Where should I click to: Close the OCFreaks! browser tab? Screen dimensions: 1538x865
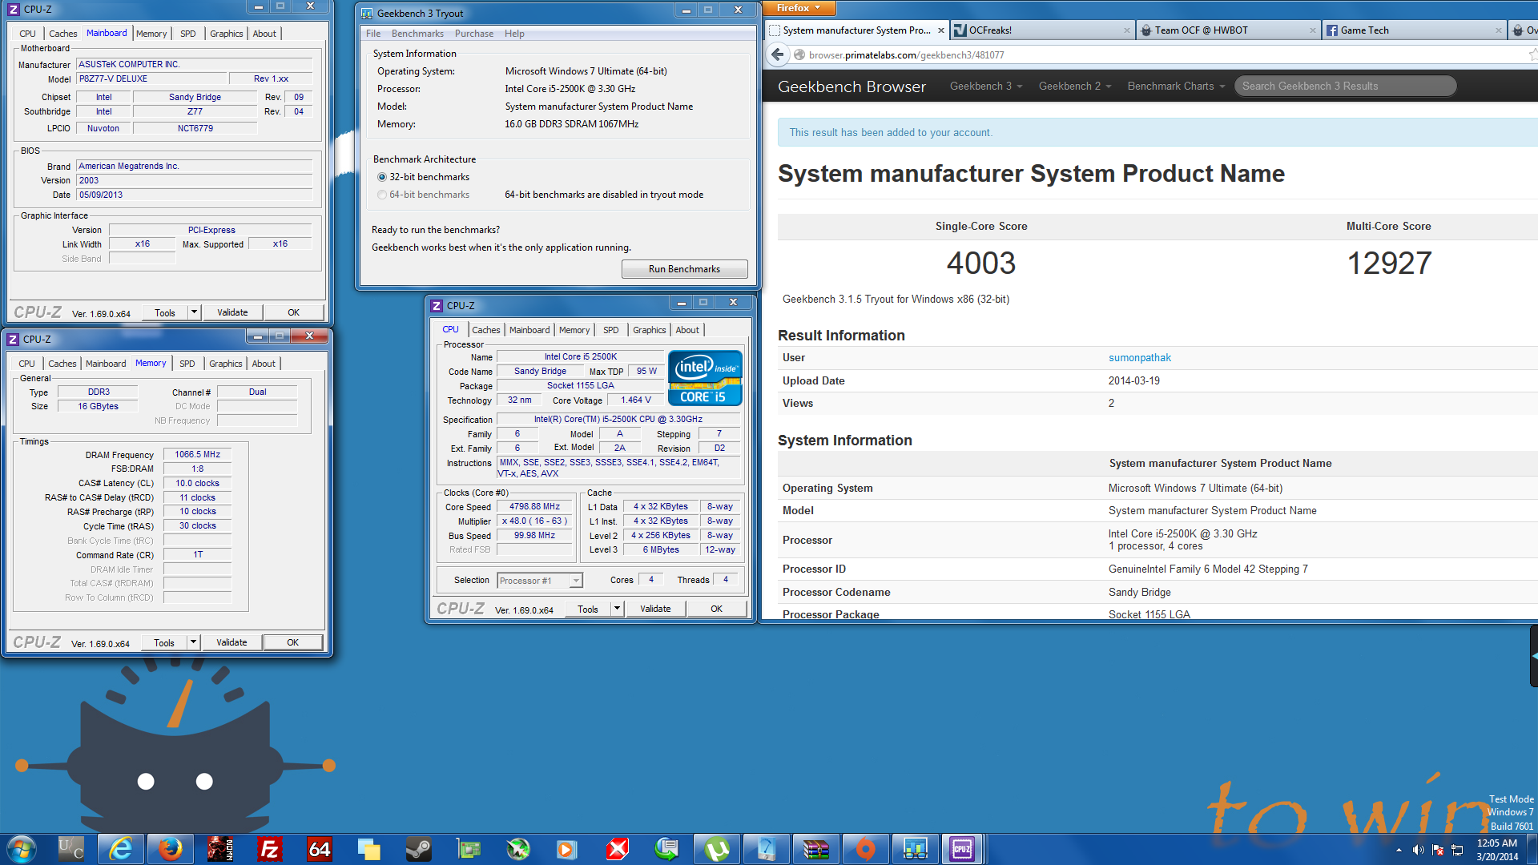pos(1127,30)
